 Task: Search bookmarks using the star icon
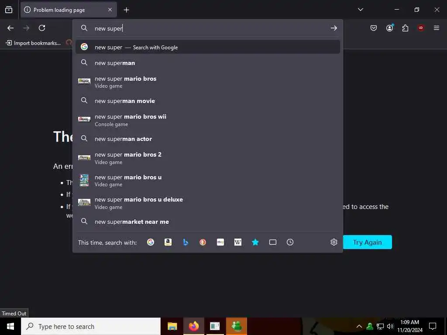pos(255,242)
